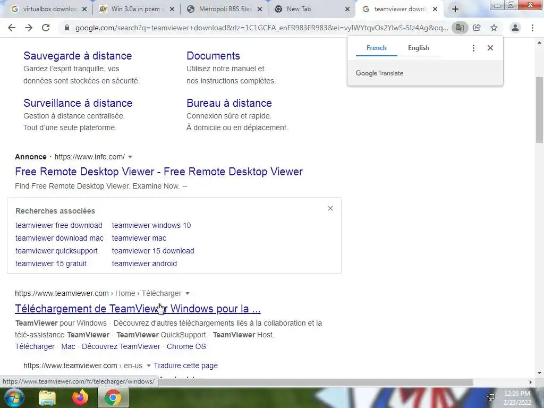Open Surveillance à distance link

(78, 103)
